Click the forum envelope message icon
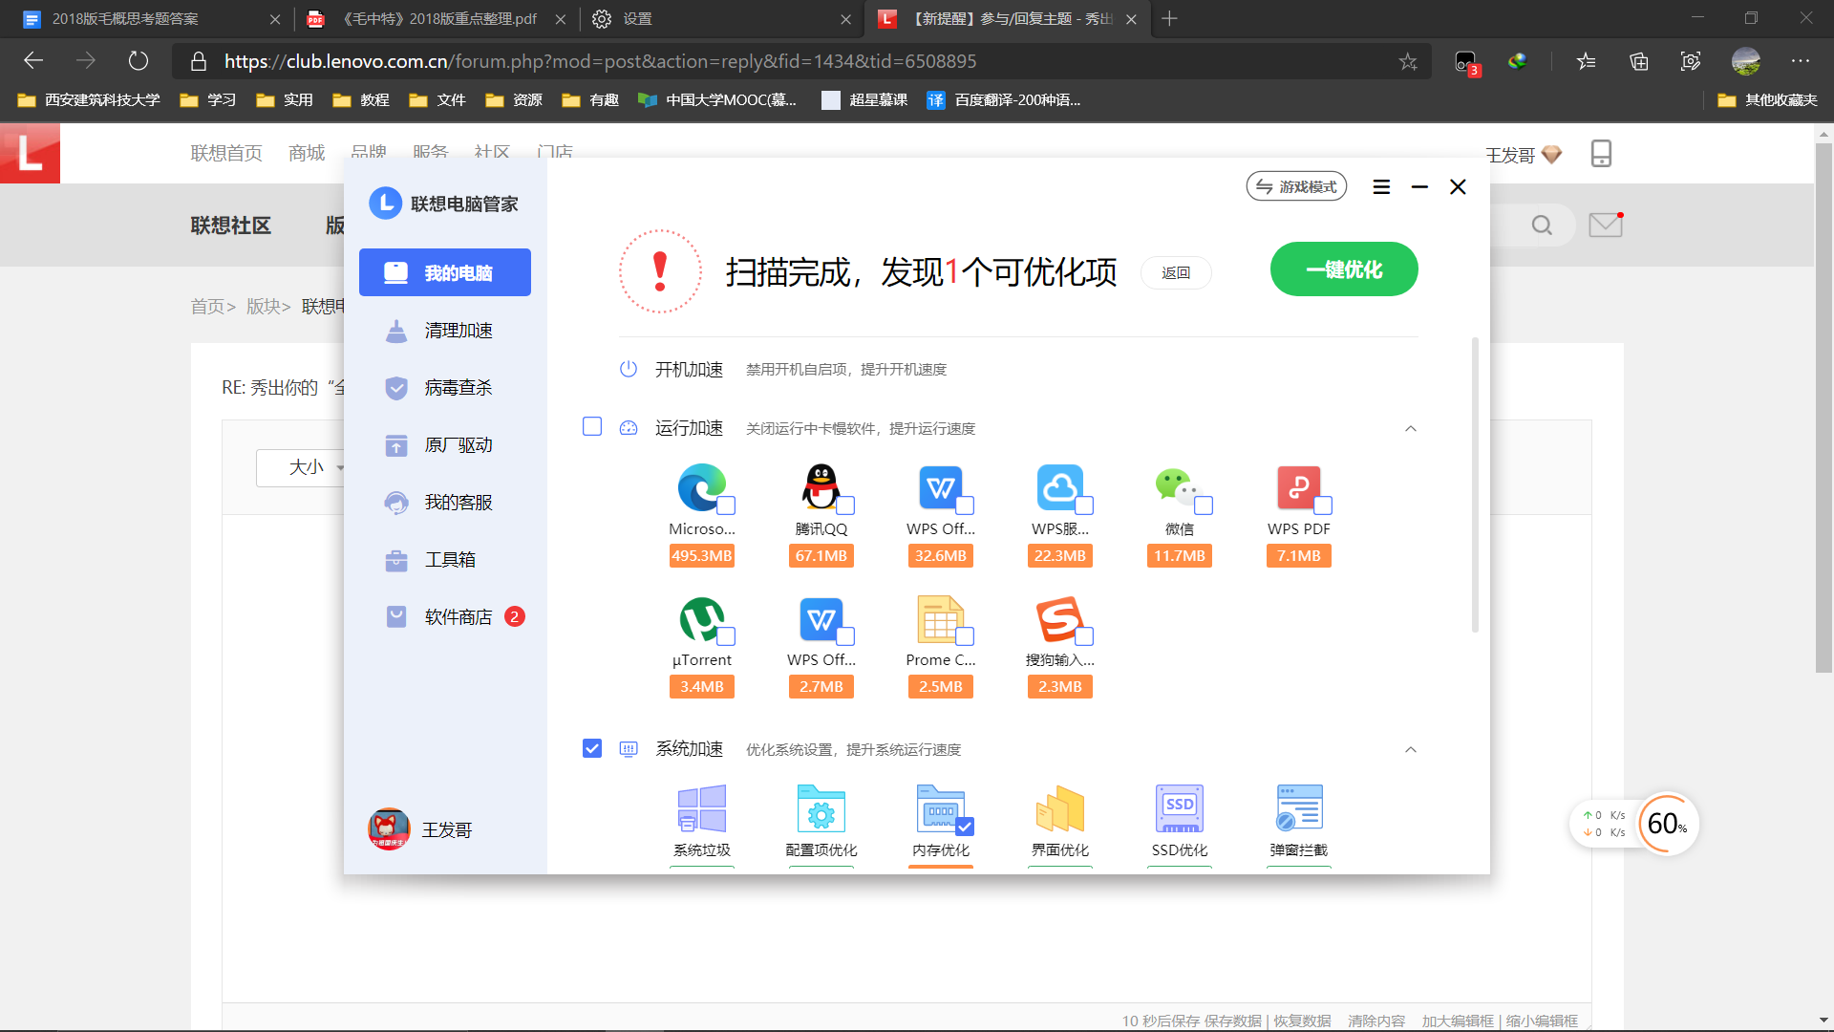The image size is (1834, 1032). tap(1606, 225)
